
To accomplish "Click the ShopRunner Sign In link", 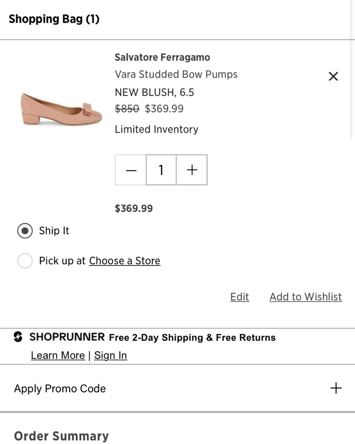I will pyautogui.click(x=111, y=355).
